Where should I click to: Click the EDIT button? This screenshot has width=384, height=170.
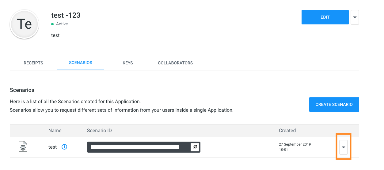(x=325, y=17)
